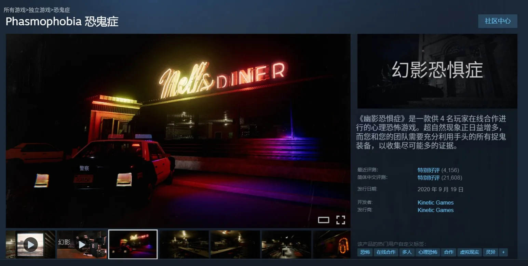Open the 社区中心 community hub button
Screen dimensions: 528x266
point(497,21)
